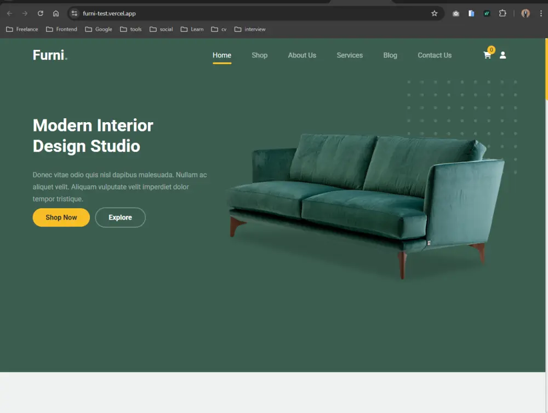Open the tools bookmarks folder
548x413 pixels.
(131, 30)
